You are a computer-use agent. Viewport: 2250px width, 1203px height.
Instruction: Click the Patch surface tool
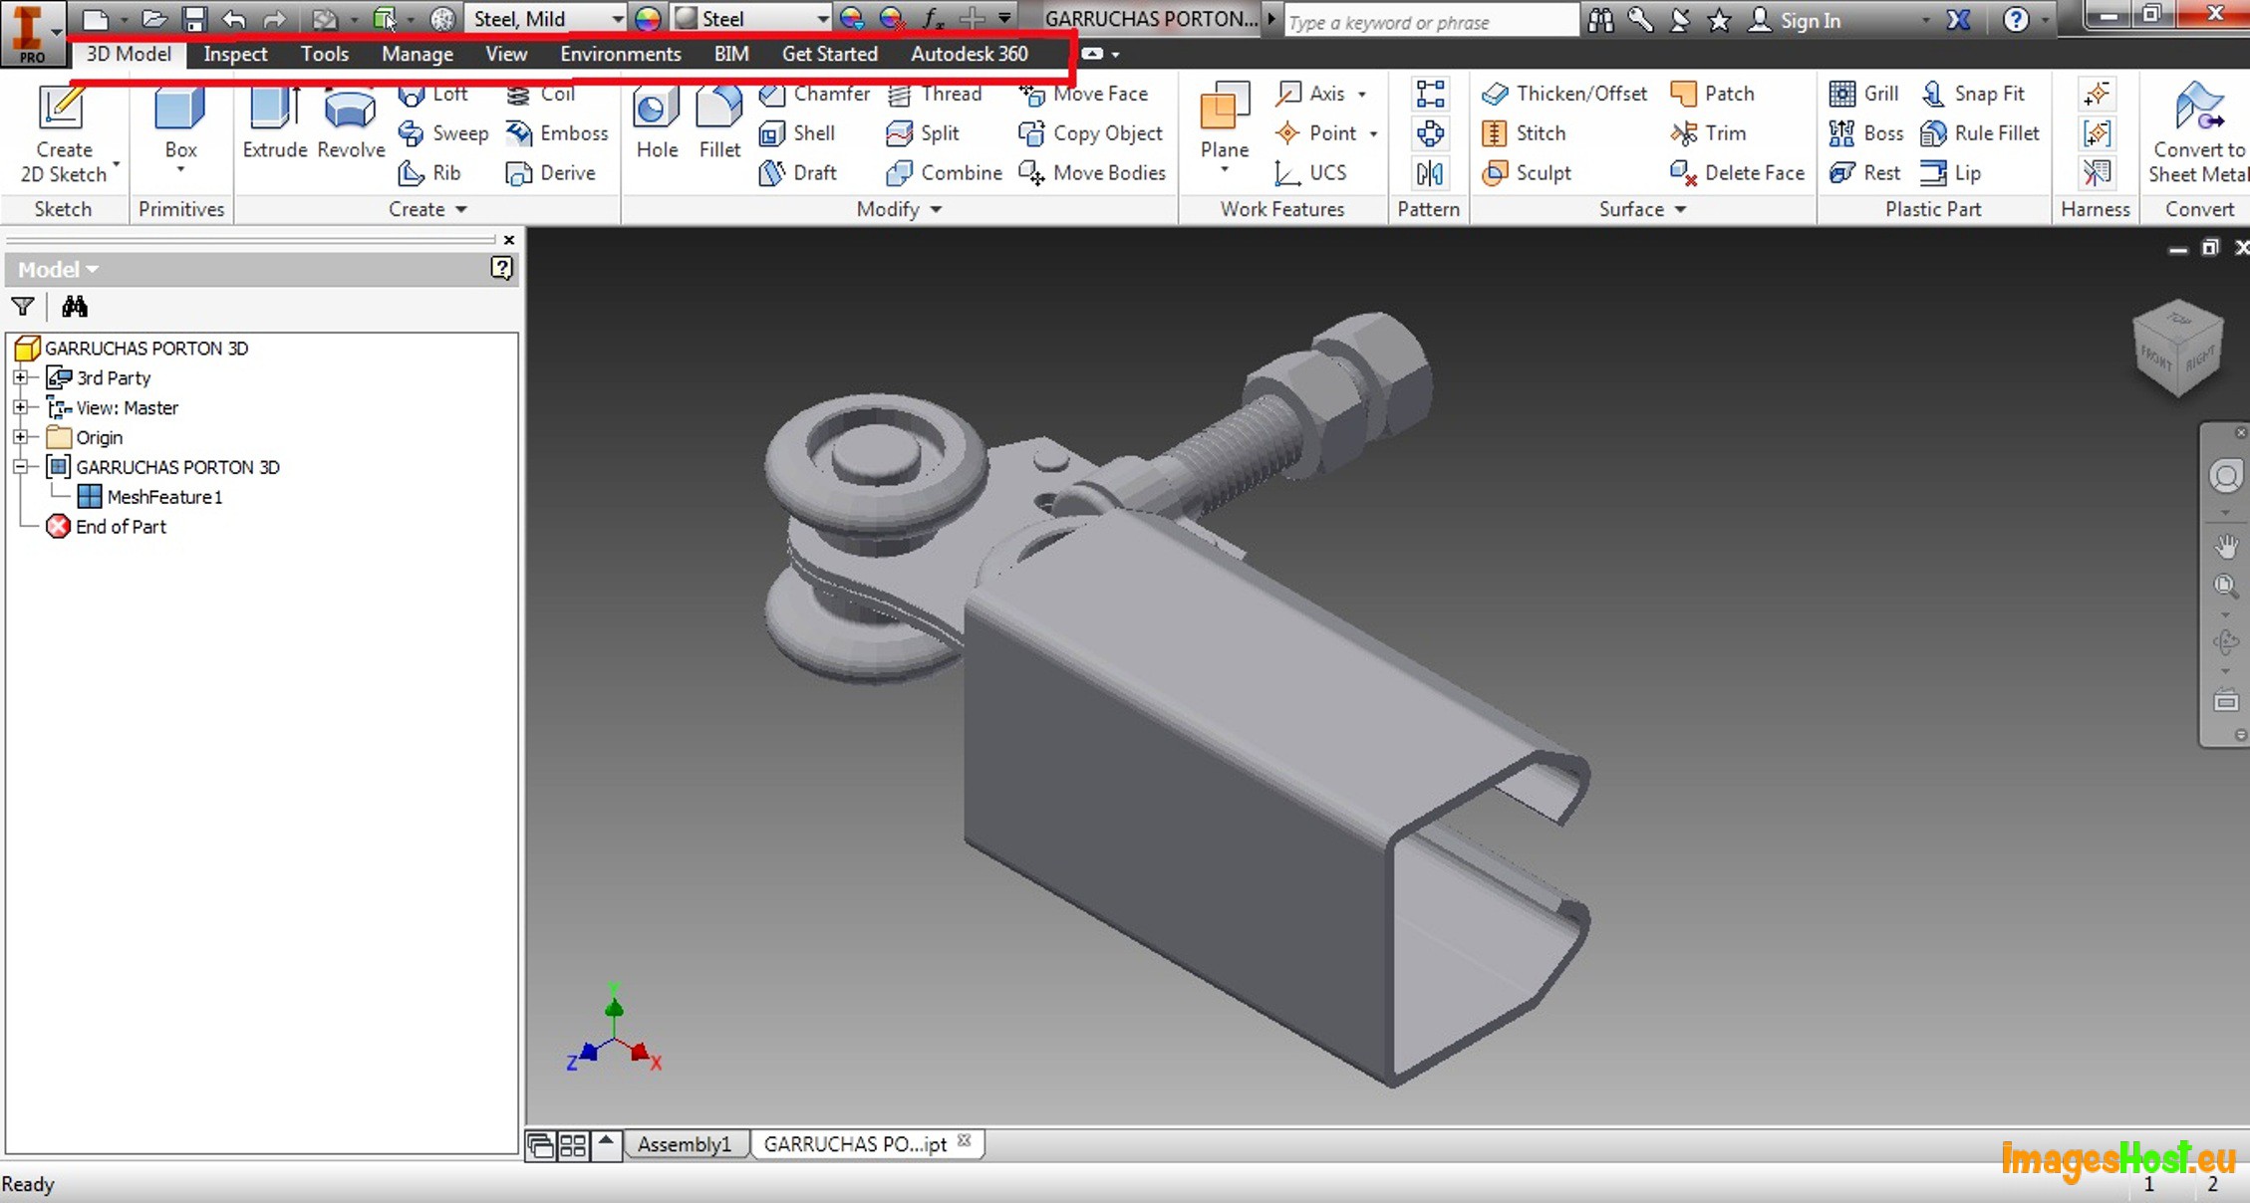point(1713,94)
